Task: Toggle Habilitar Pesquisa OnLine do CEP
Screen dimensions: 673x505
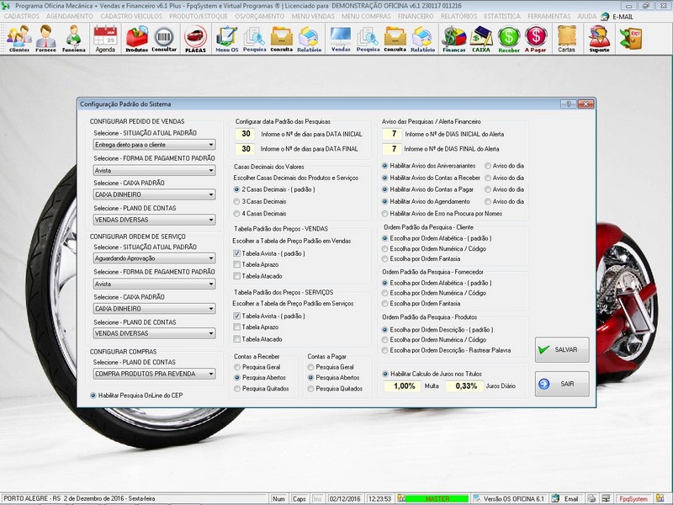Action: (93, 396)
